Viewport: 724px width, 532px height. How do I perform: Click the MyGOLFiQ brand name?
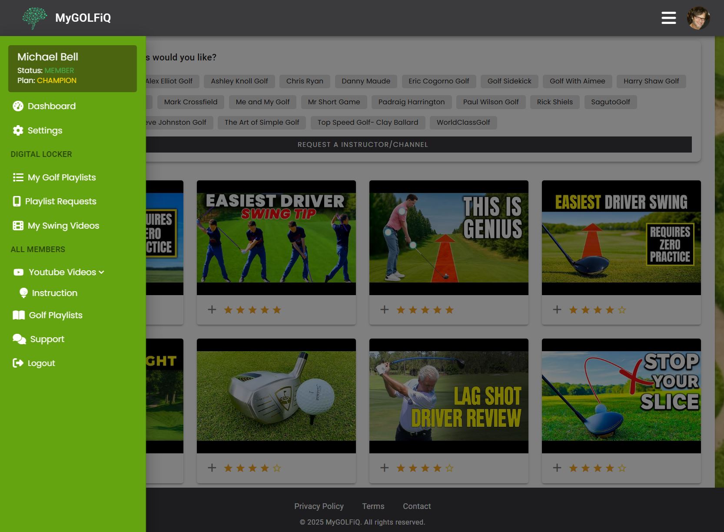[83, 18]
